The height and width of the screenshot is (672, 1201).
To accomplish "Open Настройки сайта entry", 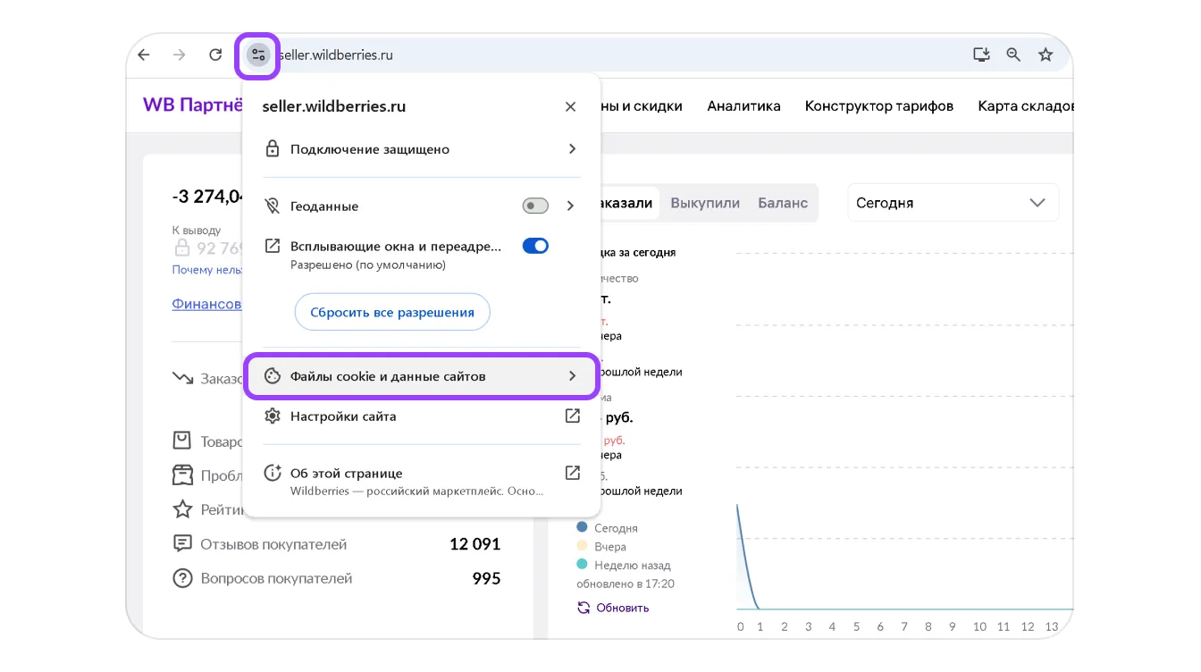I will point(421,416).
